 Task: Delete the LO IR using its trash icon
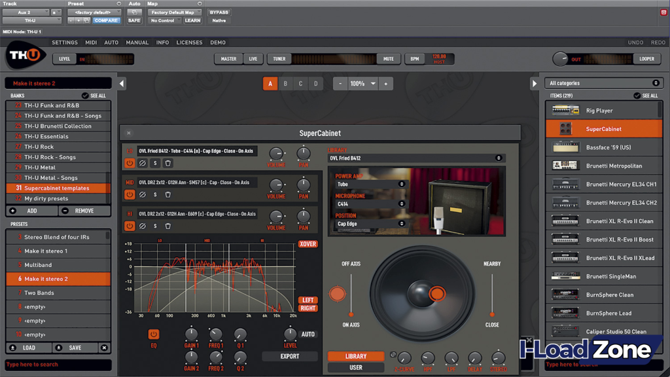pos(167,164)
